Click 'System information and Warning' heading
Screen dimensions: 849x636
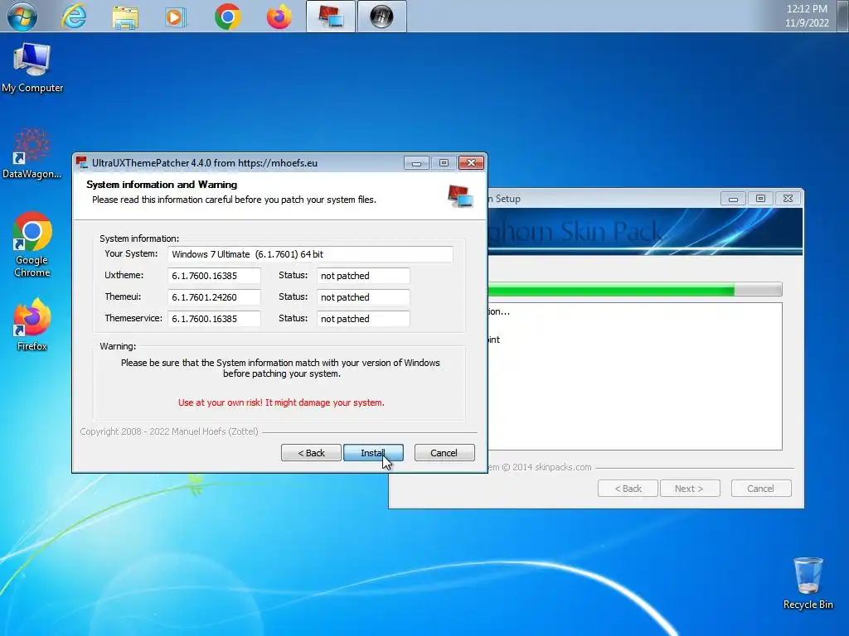162,185
